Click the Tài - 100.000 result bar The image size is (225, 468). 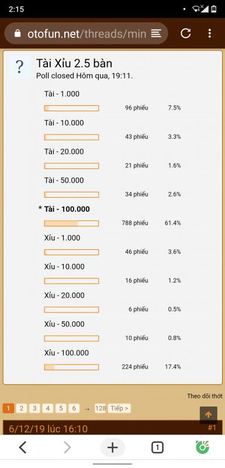71,223
